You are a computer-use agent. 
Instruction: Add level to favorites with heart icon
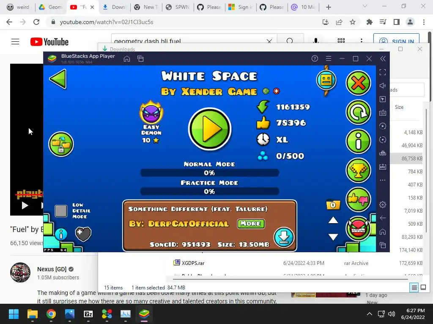tap(83, 234)
